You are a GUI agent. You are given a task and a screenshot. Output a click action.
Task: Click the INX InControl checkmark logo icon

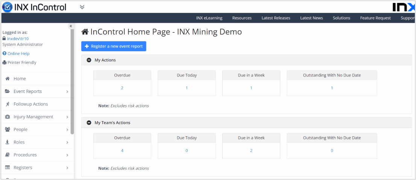coord(7,7)
